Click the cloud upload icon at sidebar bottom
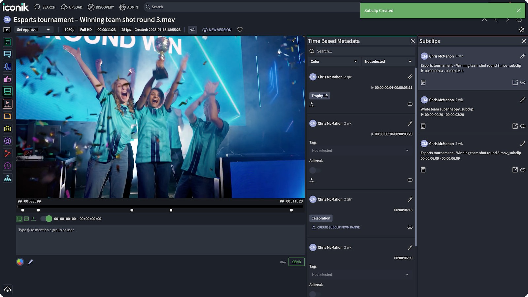Image resolution: width=528 pixels, height=297 pixels. tap(7, 289)
